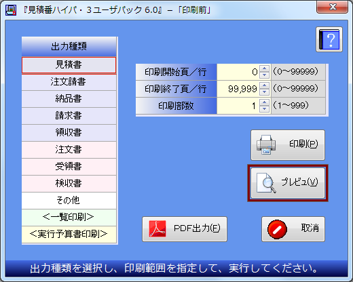
Task: Choose <実行予算書印刷> option
Action: click(69, 235)
